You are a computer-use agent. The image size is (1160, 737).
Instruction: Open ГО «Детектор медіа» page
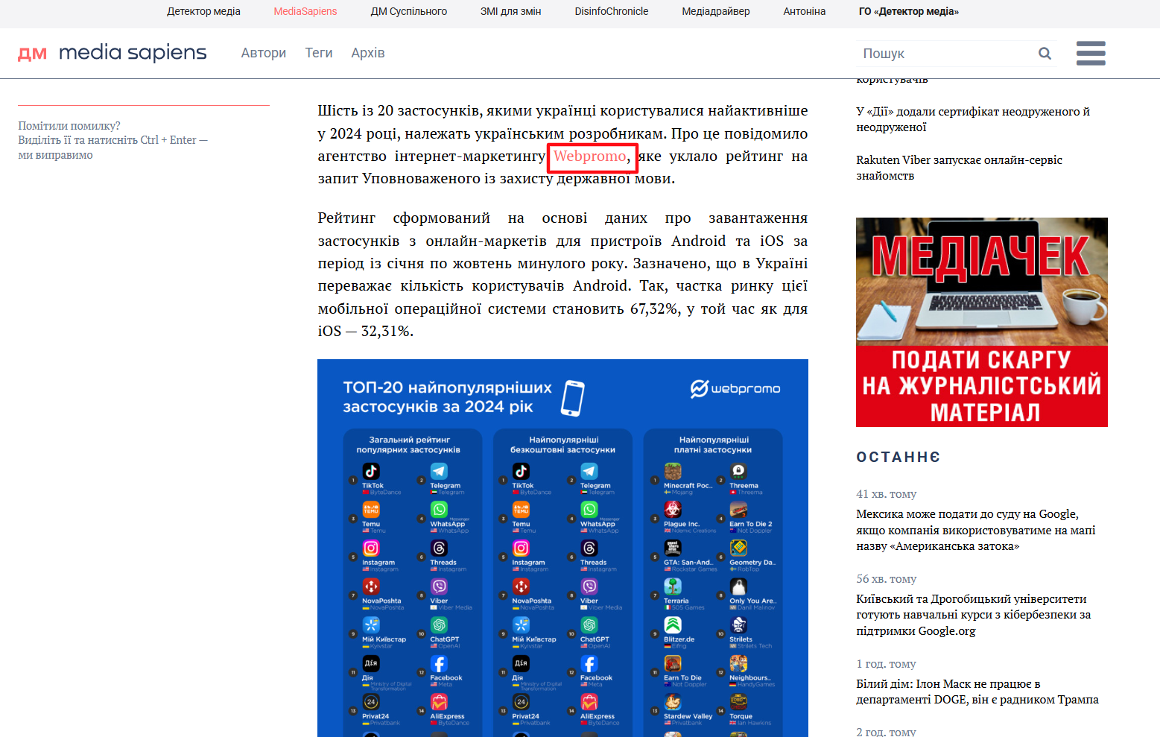point(909,11)
